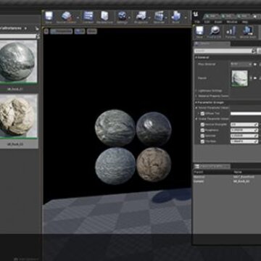Click the Perspective viewport button
Image resolution: width=261 pixels, height=261 pixels.
[x=62, y=31]
